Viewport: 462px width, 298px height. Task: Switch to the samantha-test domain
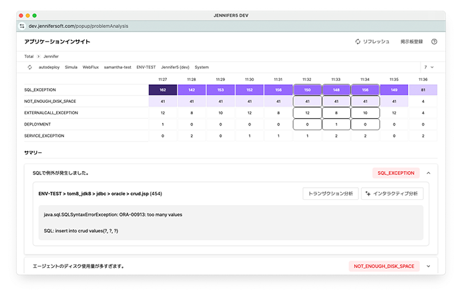[118, 67]
